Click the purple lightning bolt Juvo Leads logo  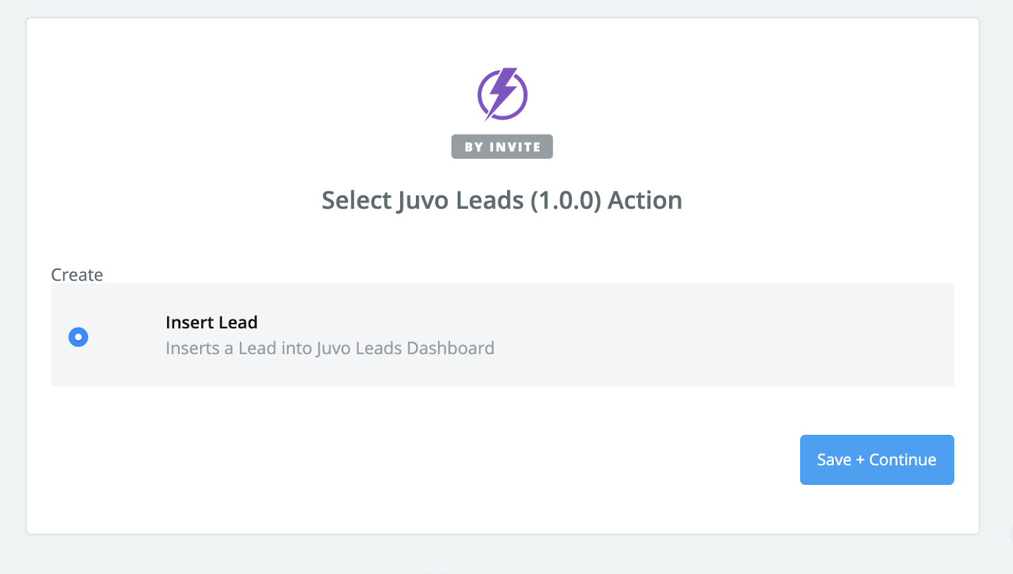click(x=502, y=94)
